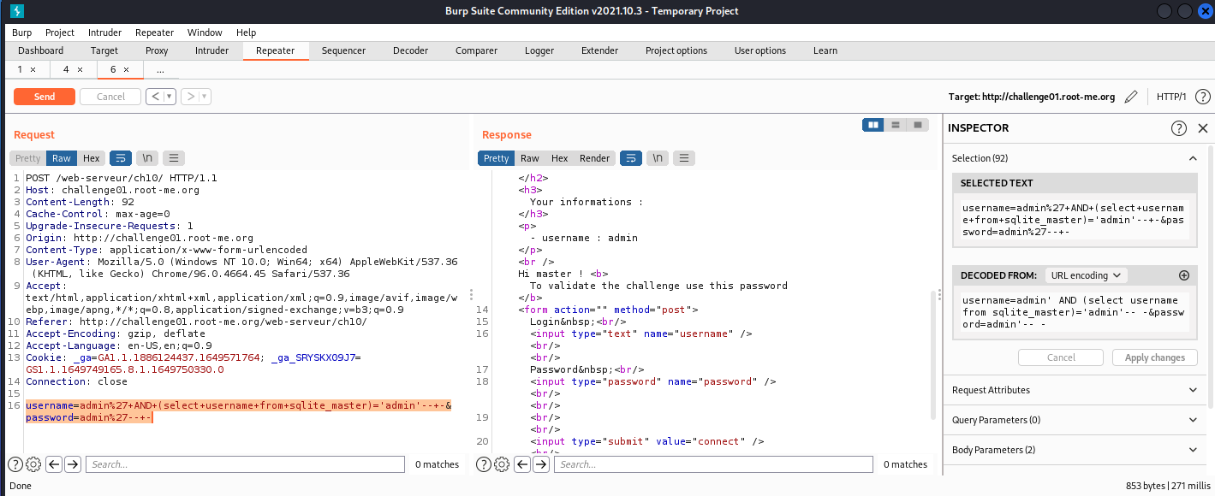The image size is (1215, 496).
Task: Show special characters (\n) in Request editor
Action: click(147, 158)
